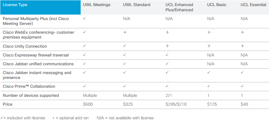Select the UCL Essential column header
269x122 pixels.
click(254, 5)
